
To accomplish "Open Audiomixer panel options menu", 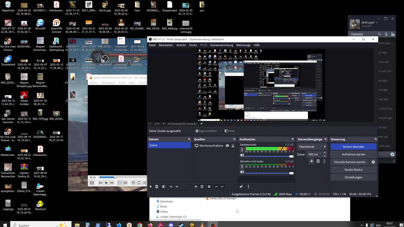I will point(248,187).
